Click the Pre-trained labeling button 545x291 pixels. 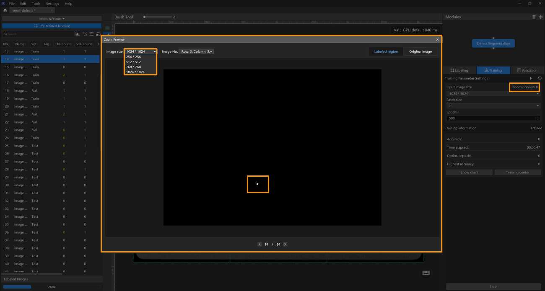click(x=52, y=26)
